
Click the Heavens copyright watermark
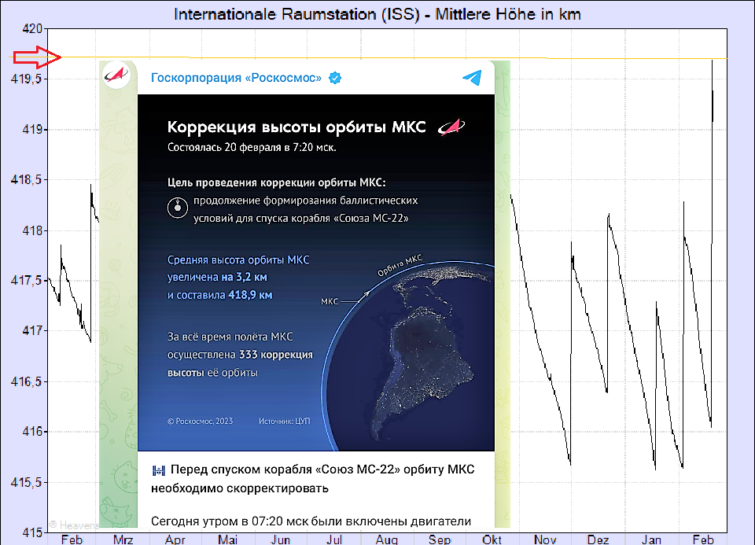point(74,524)
